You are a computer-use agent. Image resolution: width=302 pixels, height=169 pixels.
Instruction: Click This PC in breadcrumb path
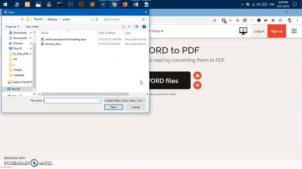click(x=38, y=19)
